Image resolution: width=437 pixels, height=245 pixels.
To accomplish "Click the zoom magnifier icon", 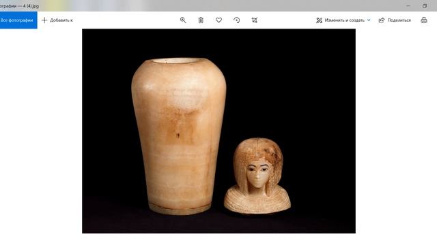I will pyautogui.click(x=183, y=20).
